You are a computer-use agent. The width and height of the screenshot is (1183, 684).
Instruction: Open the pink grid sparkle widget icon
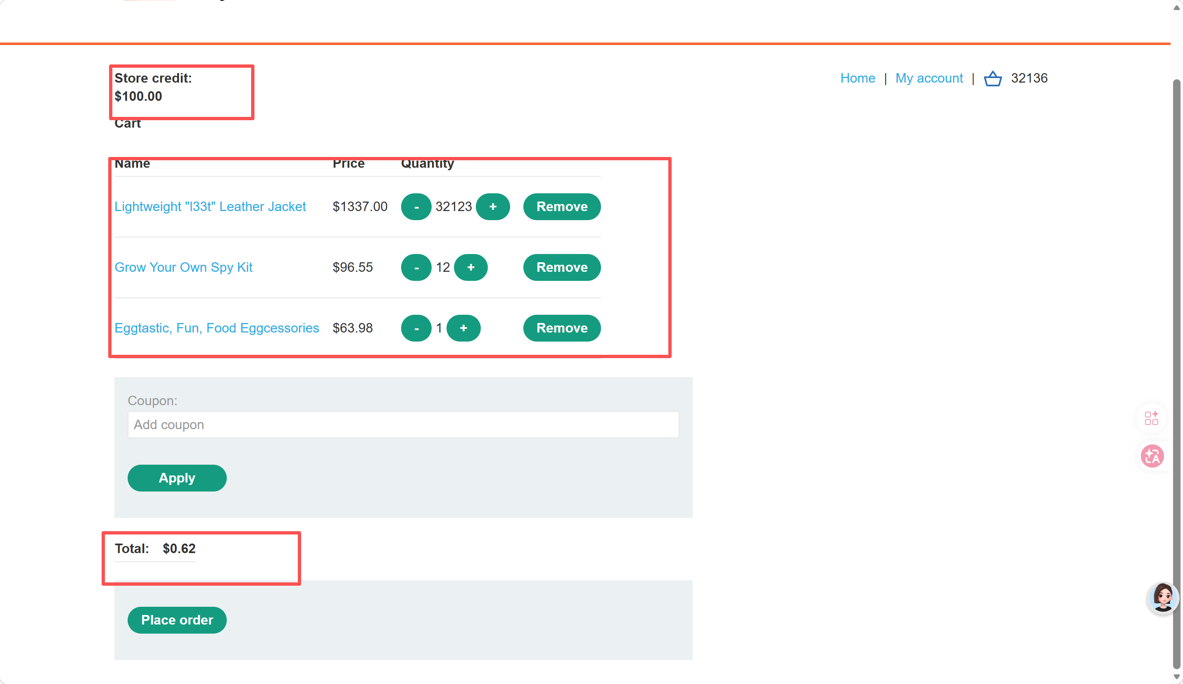coord(1152,418)
